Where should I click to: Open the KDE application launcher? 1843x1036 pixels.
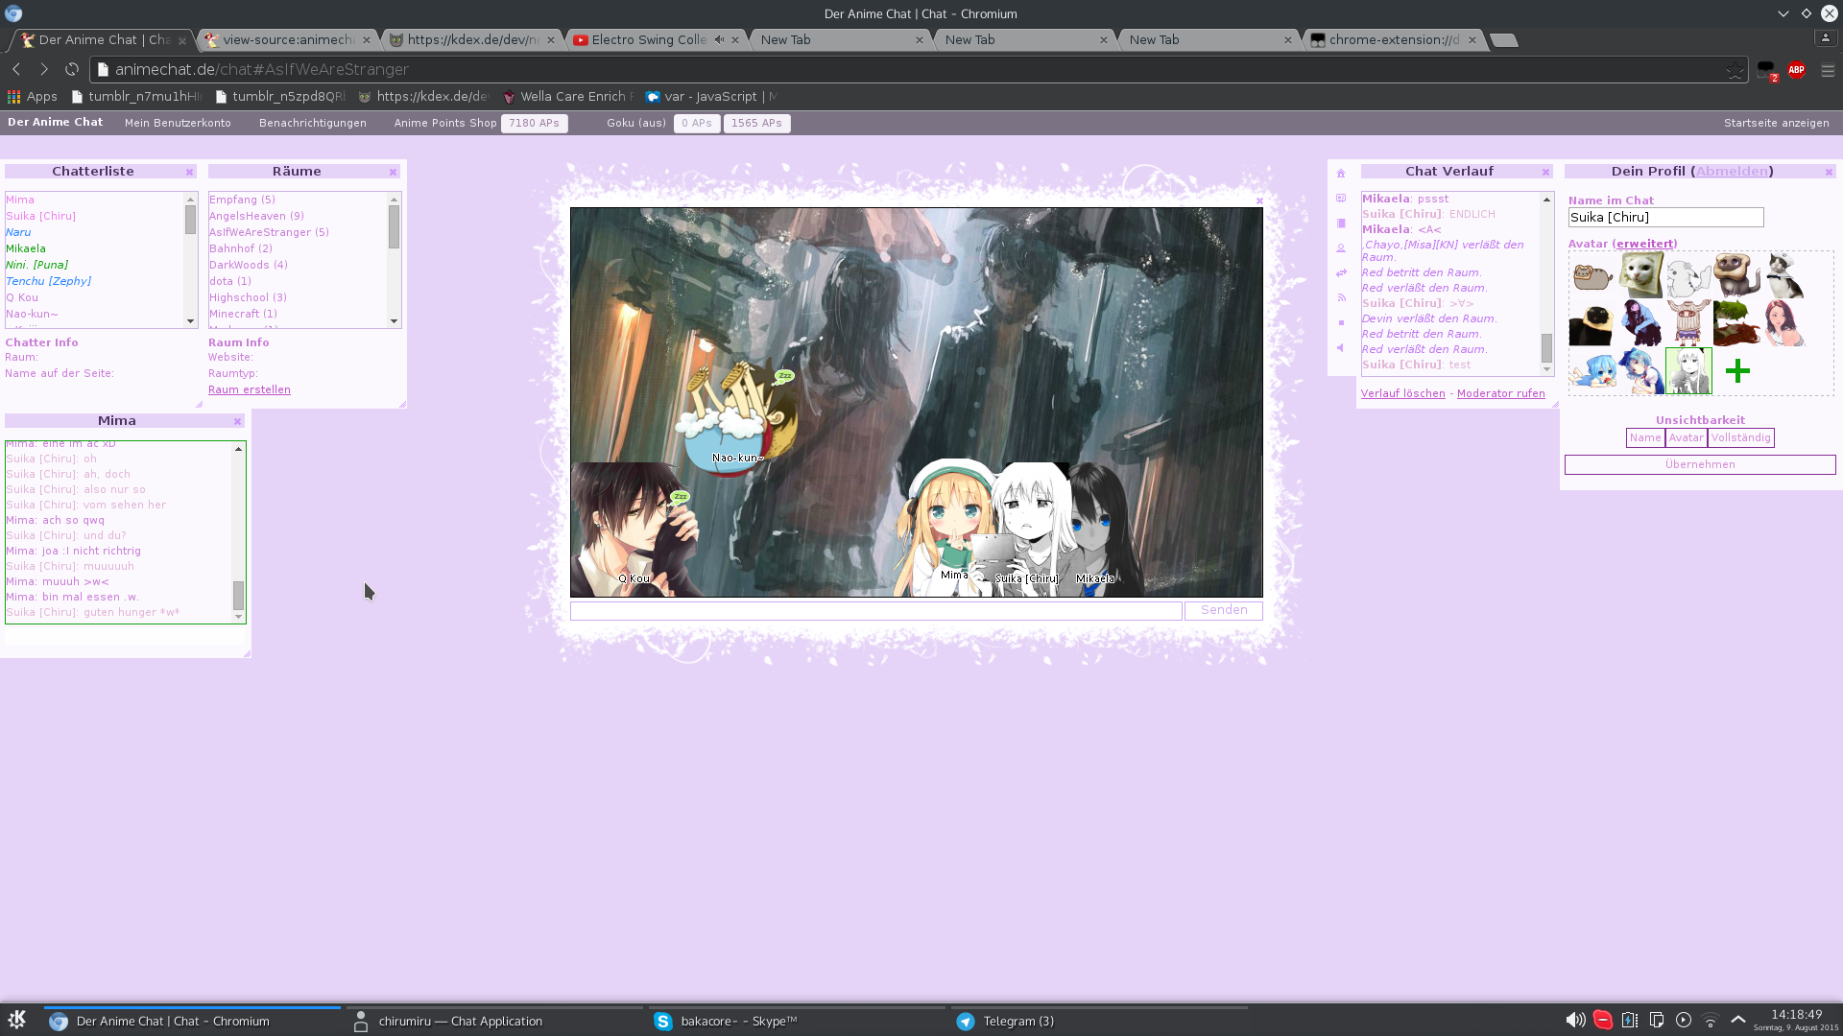point(17,1021)
